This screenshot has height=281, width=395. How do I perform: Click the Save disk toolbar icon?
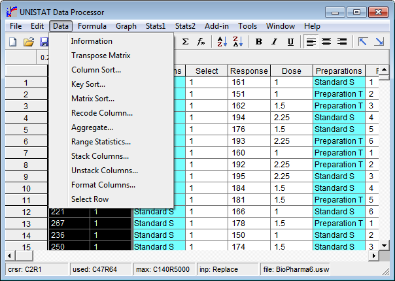[x=44, y=42]
